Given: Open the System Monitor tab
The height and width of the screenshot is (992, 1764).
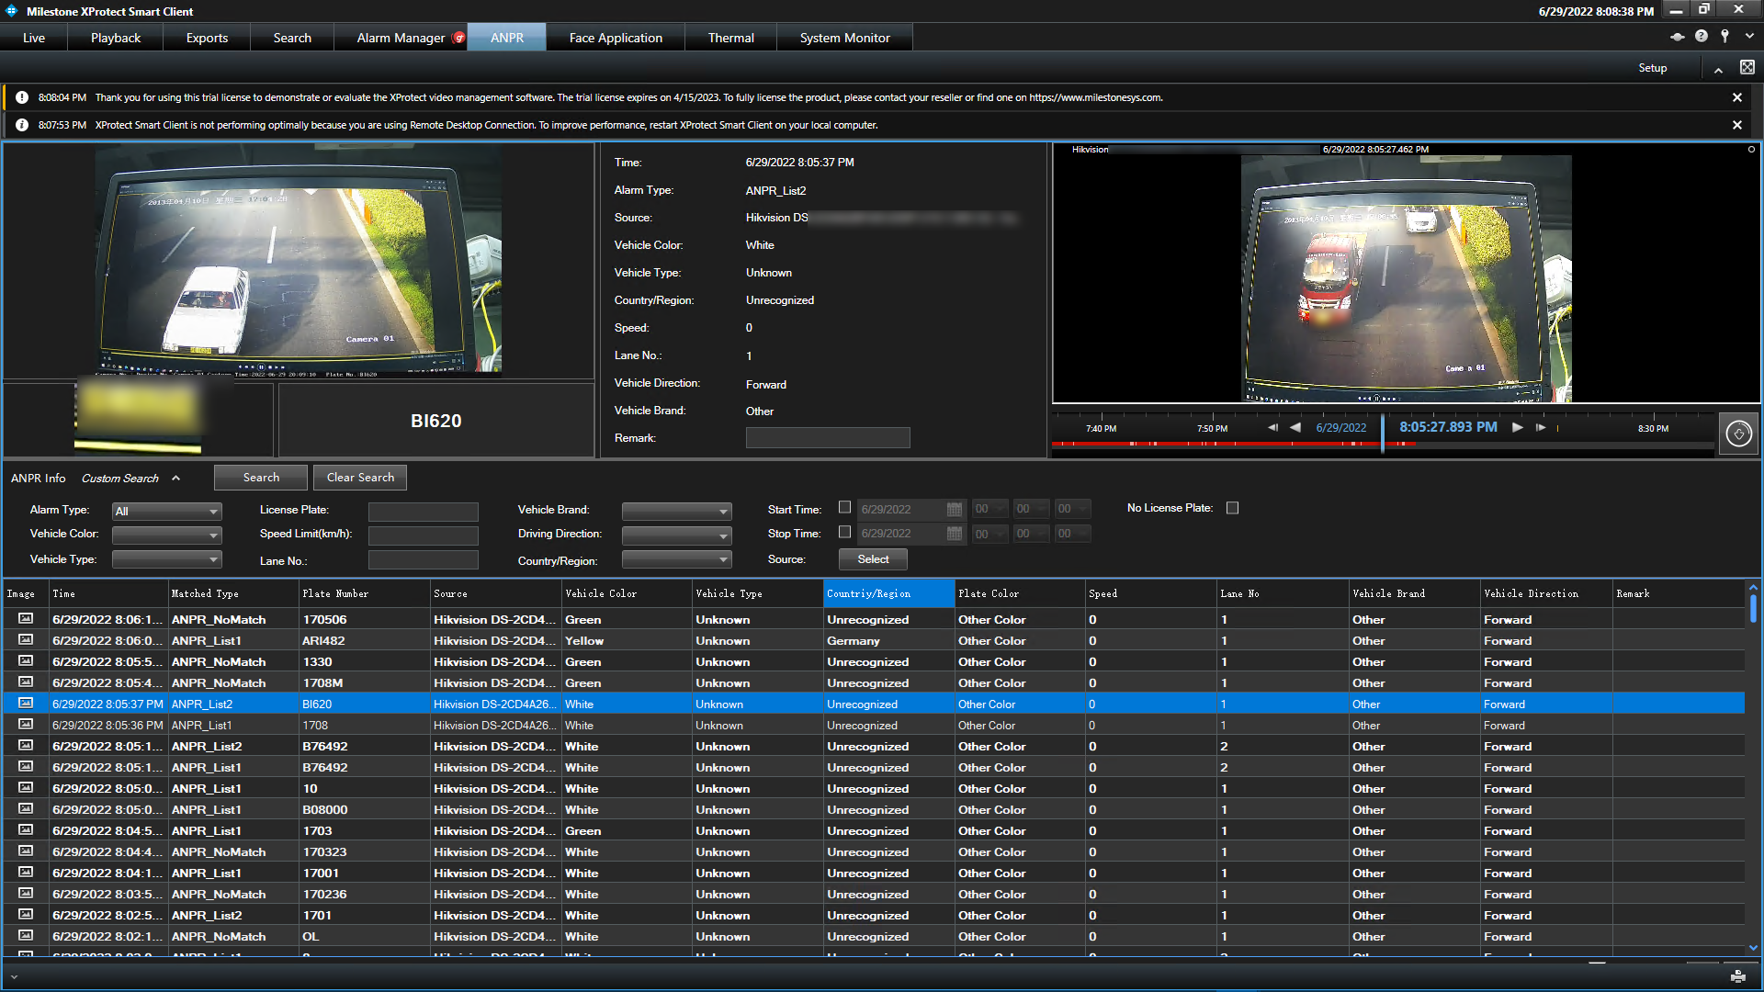Looking at the screenshot, I should pos(844,38).
